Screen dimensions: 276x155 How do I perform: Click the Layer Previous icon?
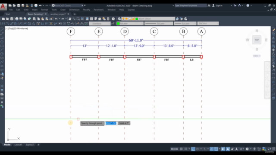(x=182, y=19)
